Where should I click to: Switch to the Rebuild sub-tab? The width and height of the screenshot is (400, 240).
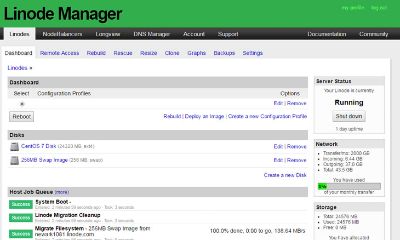click(x=96, y=53)
